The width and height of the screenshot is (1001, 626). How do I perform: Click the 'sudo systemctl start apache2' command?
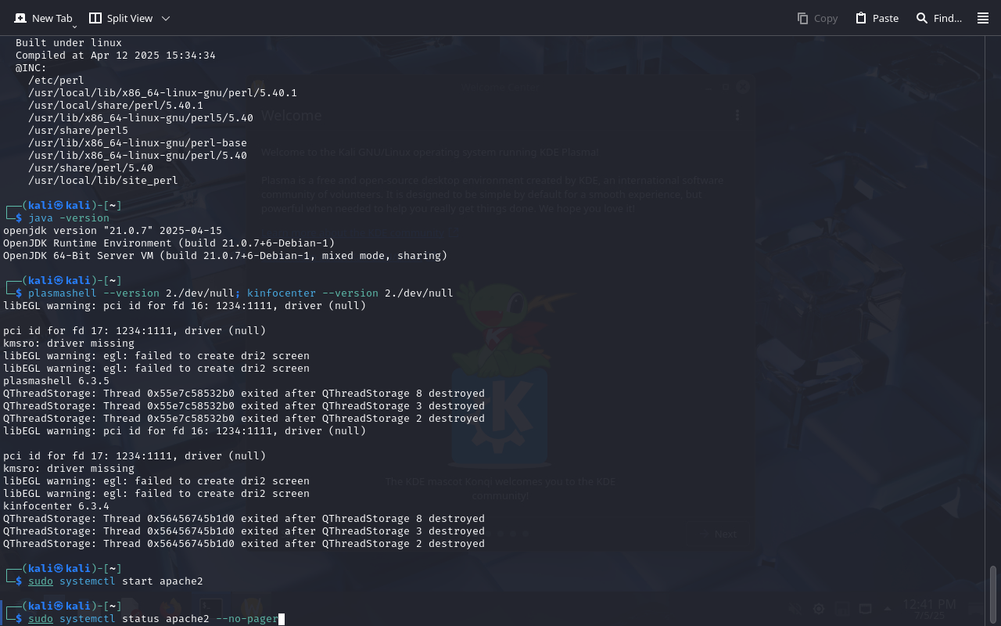click(x=116, y=581)
